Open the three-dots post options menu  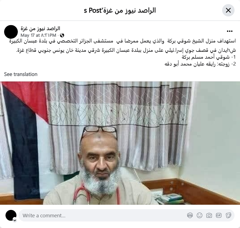pyautogui.click(x=230, y=31)
